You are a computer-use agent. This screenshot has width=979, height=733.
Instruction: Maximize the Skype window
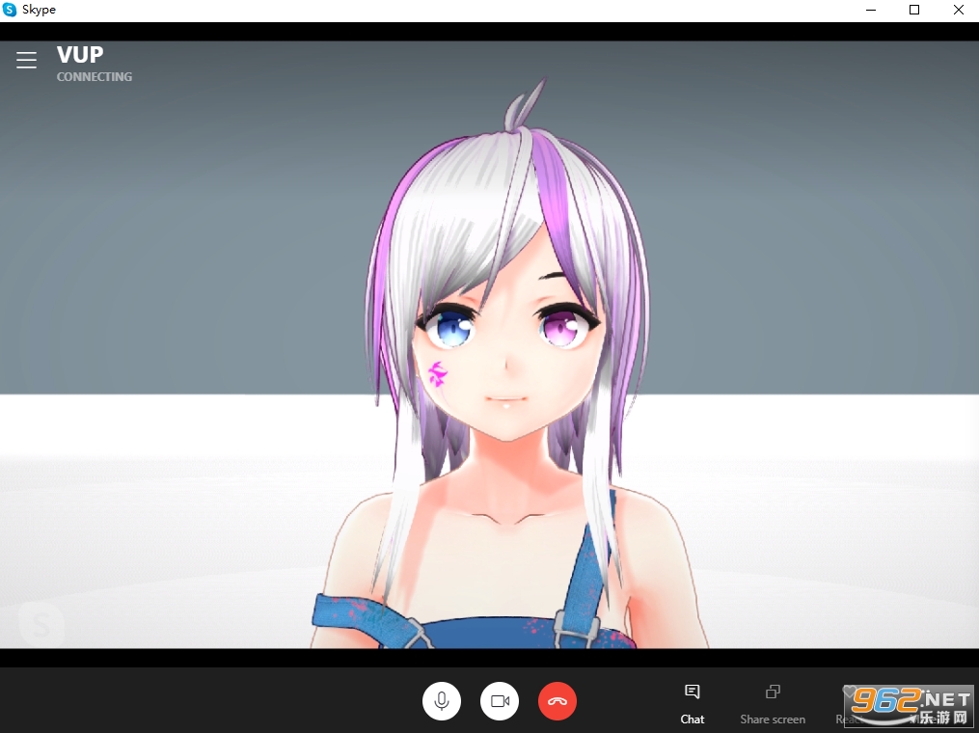click(x=914, y=10)
